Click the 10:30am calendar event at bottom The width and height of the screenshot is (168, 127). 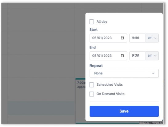(x=153, y=123)
